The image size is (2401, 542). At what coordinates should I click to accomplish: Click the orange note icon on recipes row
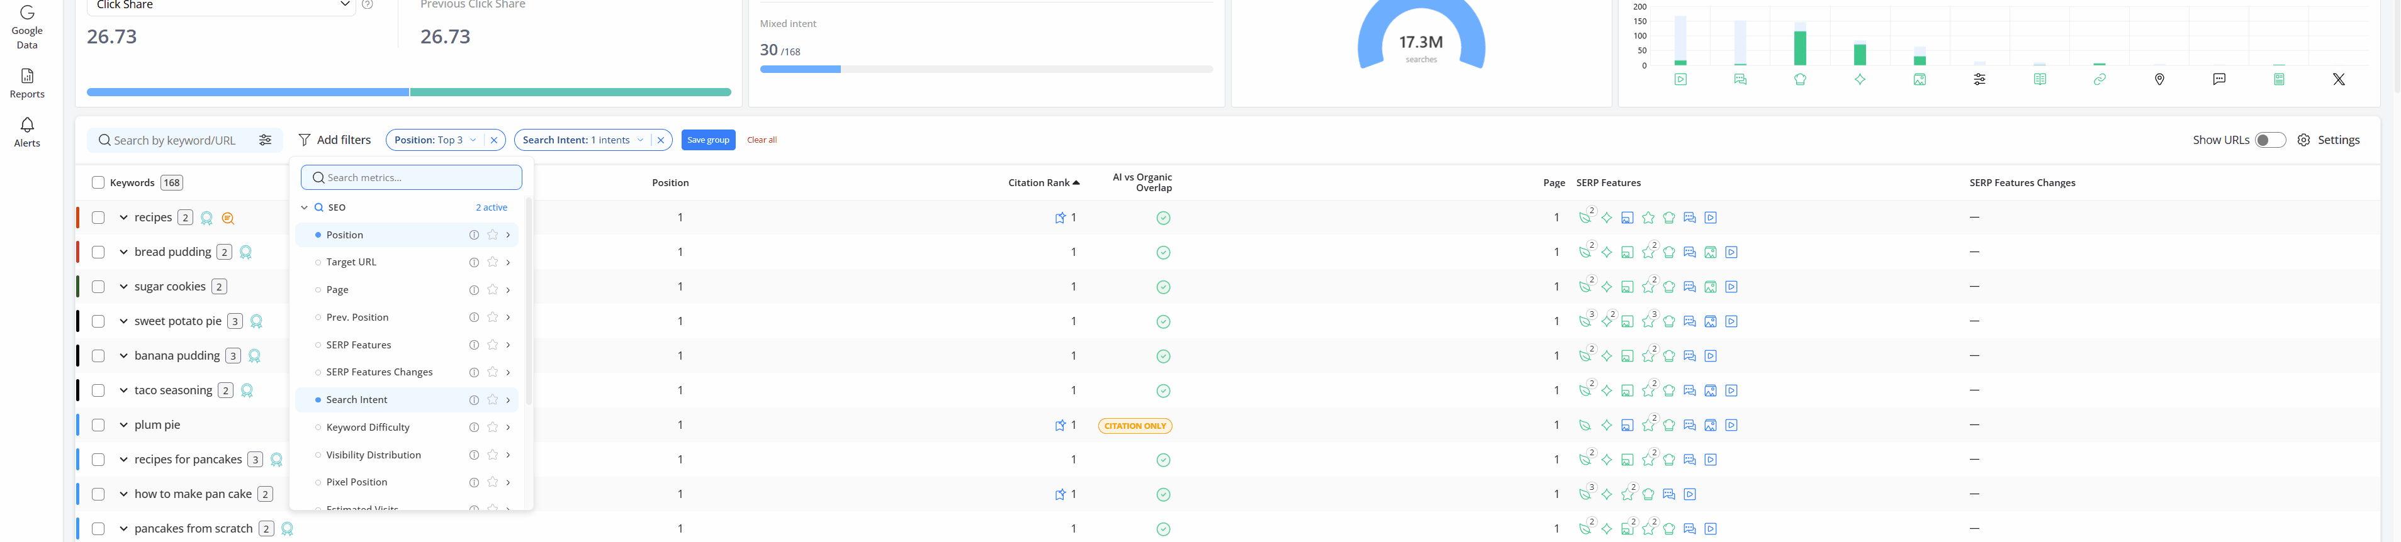pyautogui.click(x=227, y=218)
